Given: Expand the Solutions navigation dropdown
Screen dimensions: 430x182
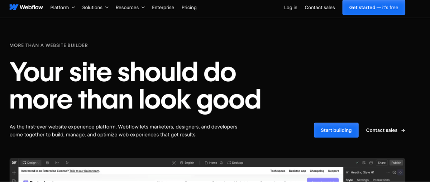Looking at the screenshot, I should point(95,8).
